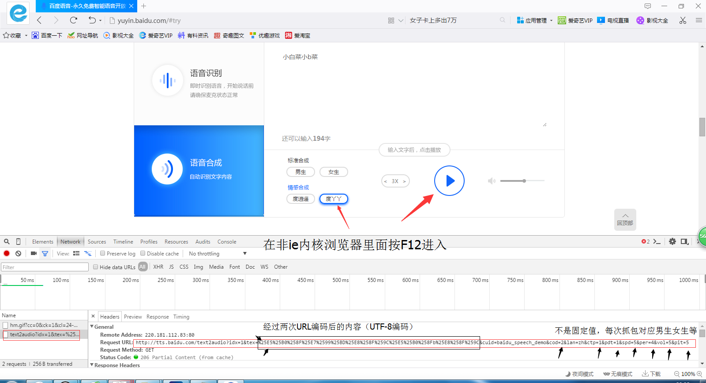Viewport: 706px width, 383px height.
Task: Check Hide data URLs checkbox
Action: coord(95,267)
